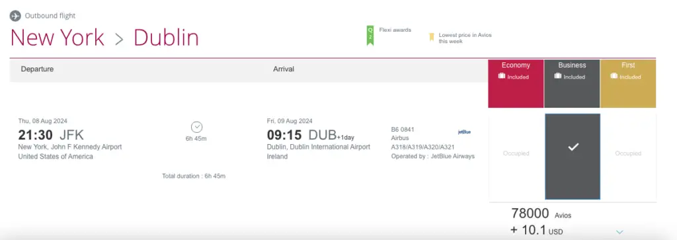Expand price details with the teal chevron
The height and width of the screenshot is (240, 677).
coord(620,232)
